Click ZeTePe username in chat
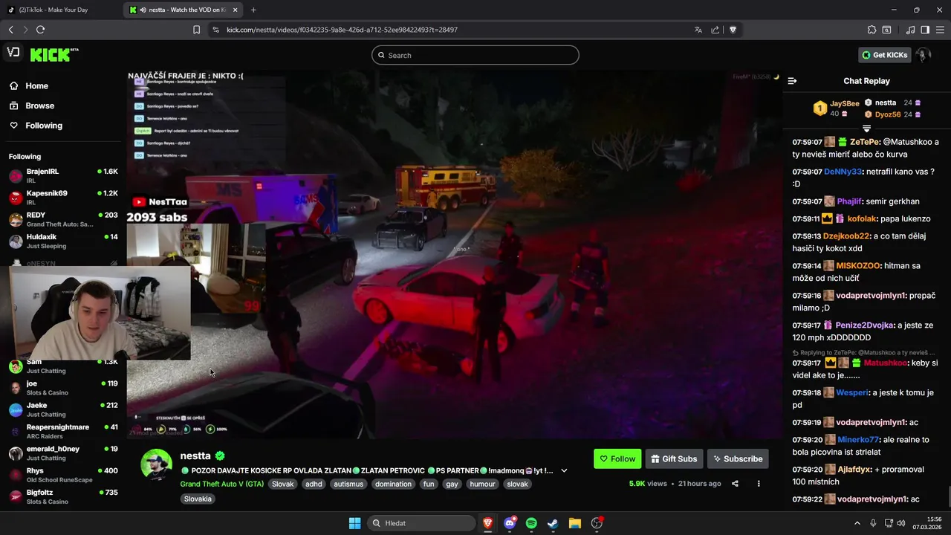This screenshot has height=535, width=951. pos(865,142)
